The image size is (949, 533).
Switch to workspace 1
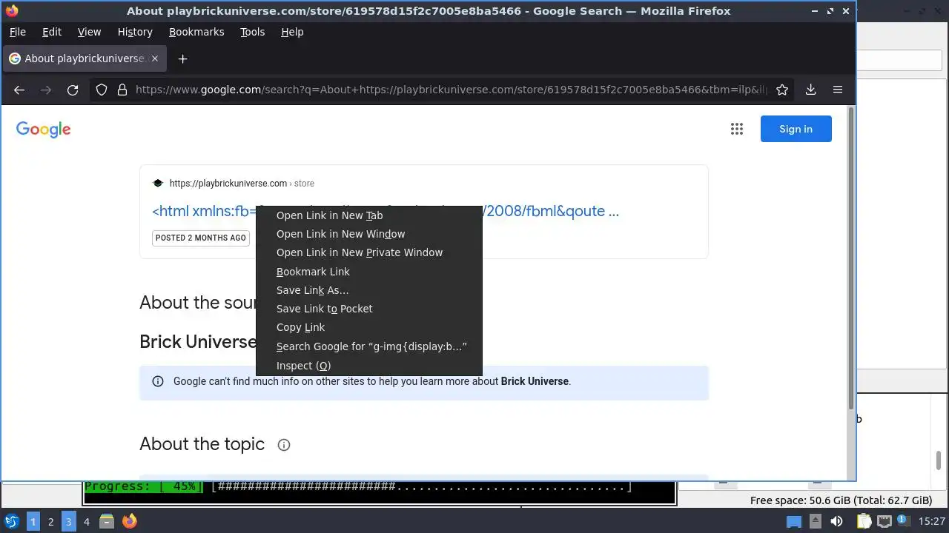[x=33, y=521]
